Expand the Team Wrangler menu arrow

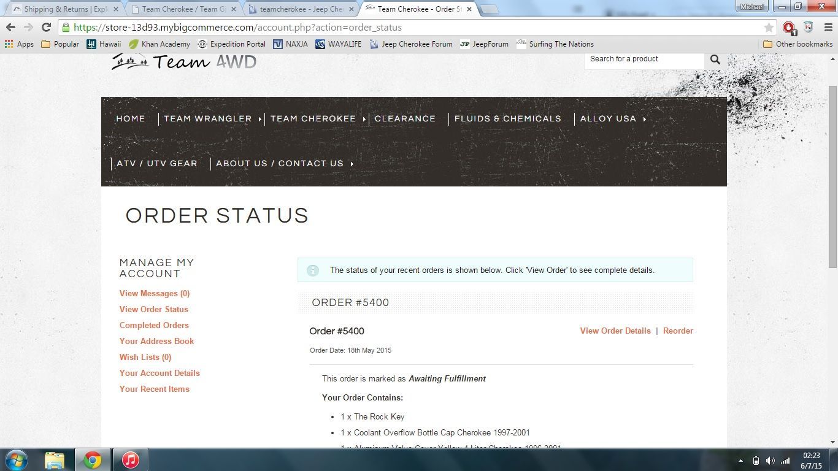(260, 119)
